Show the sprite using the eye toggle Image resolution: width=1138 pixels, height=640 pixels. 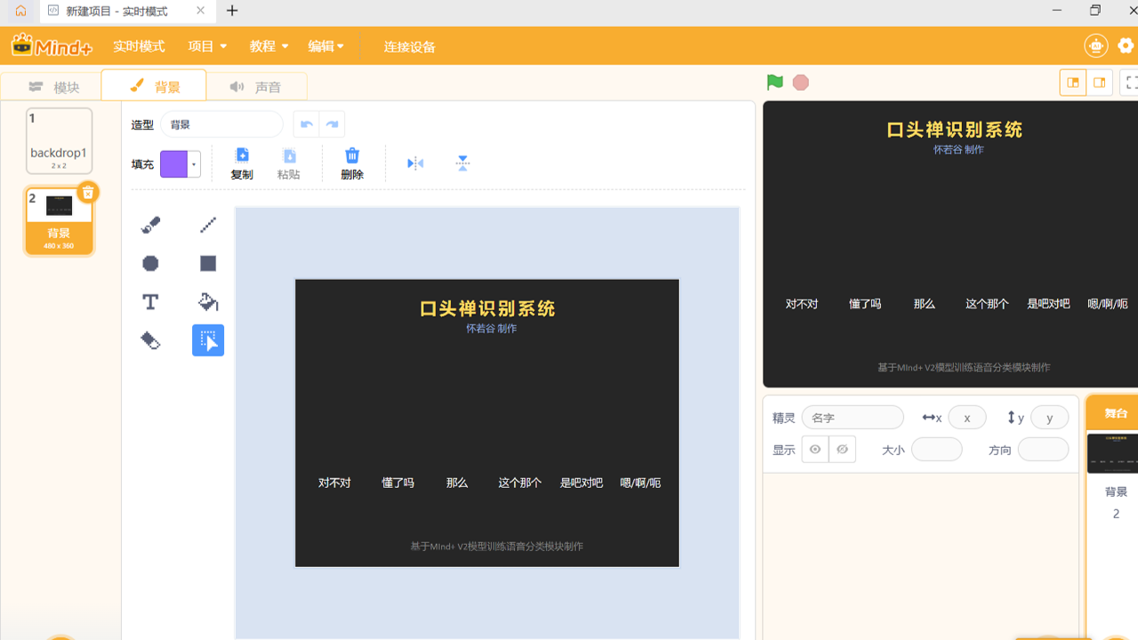click(x=814, y=449)
